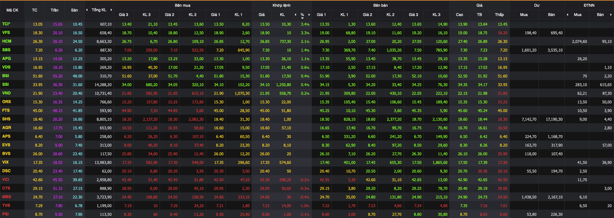Choose the BVS ticker row
The width and height of the screenshot is (614, 218).
[x=6, y=154]
